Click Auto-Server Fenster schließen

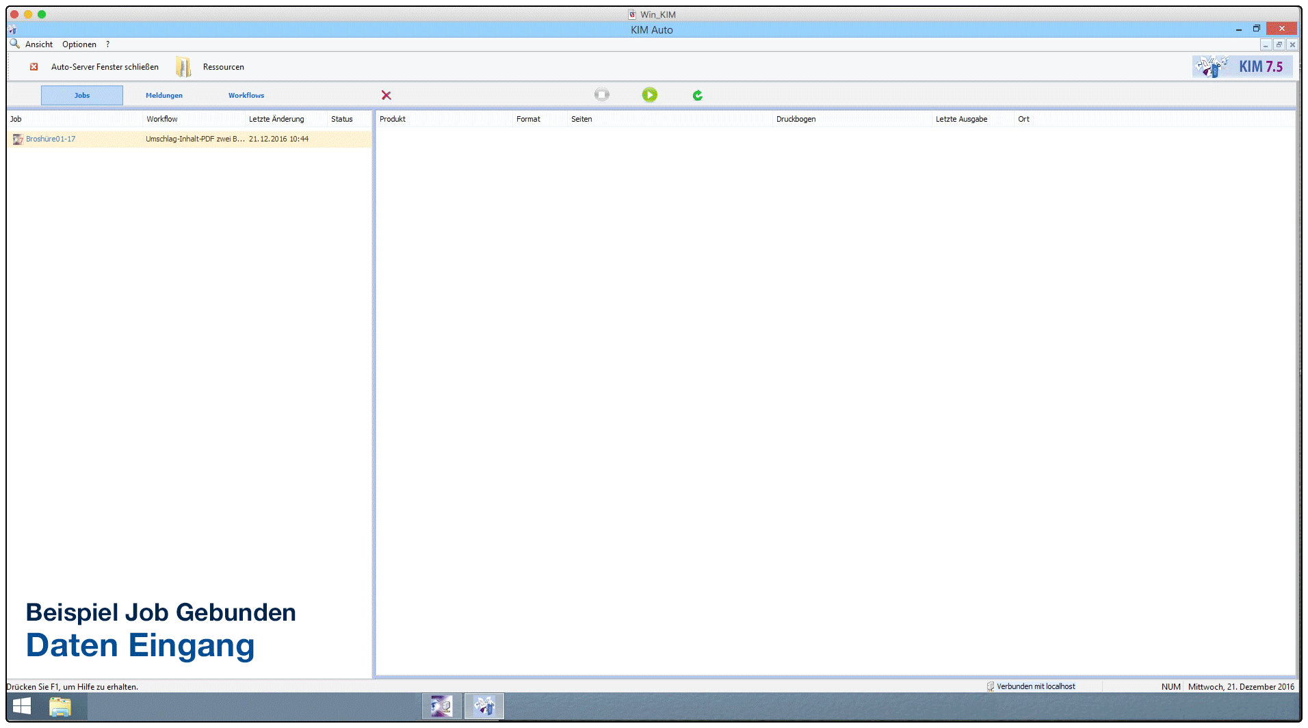(105, 66)
